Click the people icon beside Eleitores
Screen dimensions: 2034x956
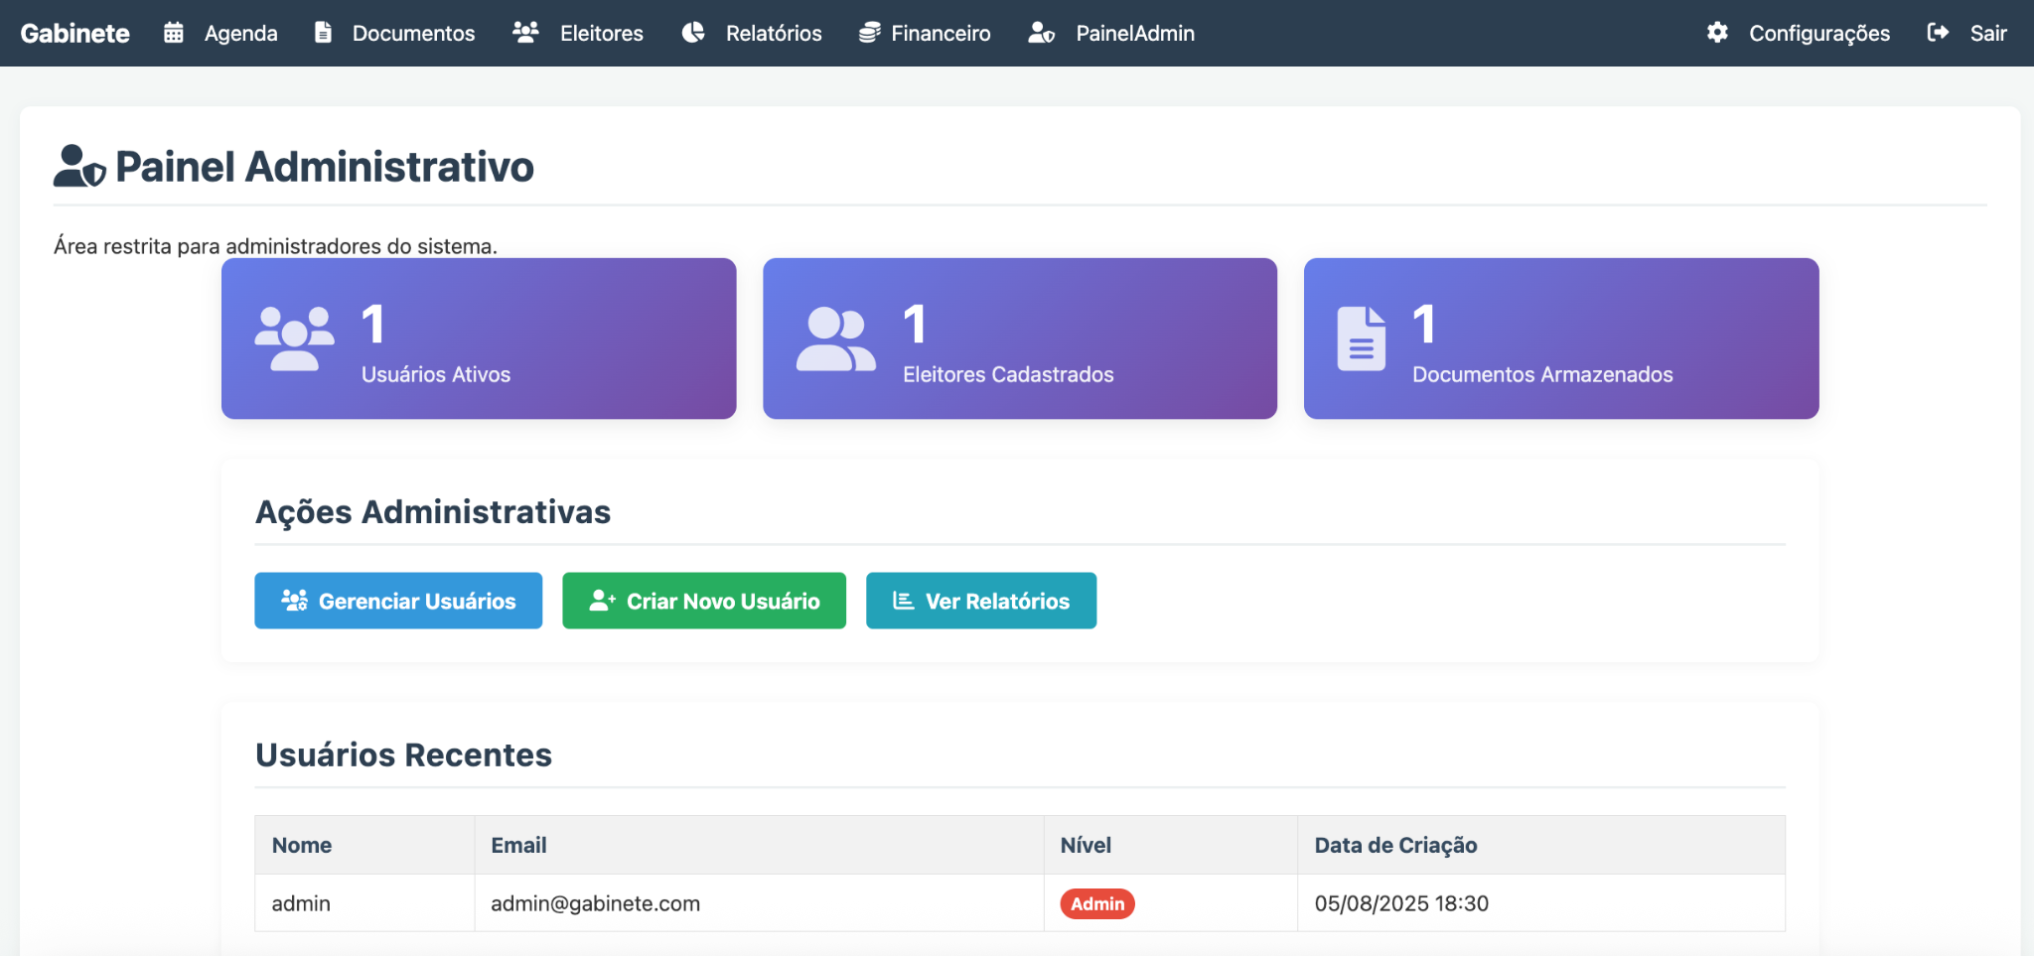tap(525, 33)
